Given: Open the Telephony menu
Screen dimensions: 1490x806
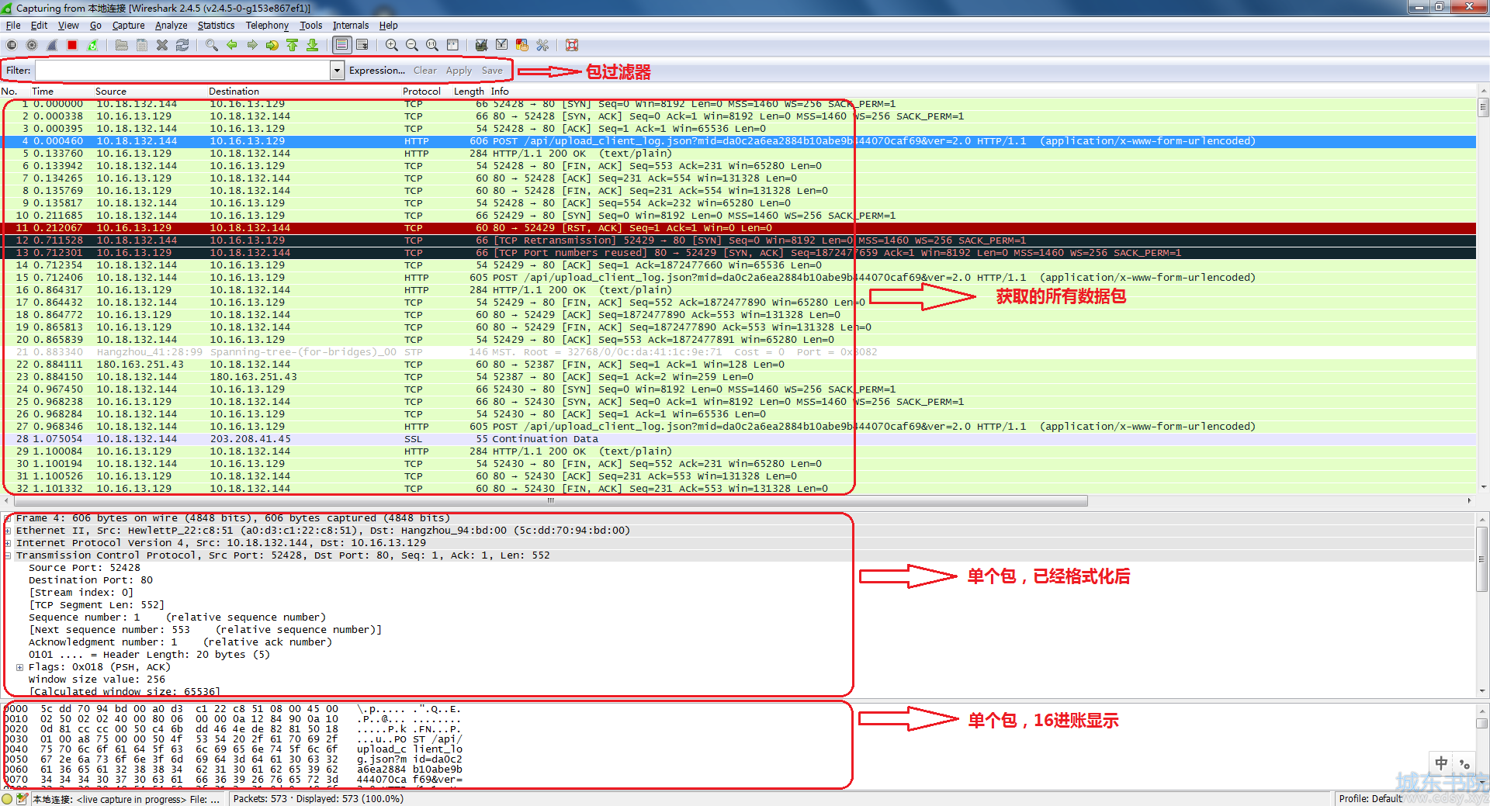Looking at the screenshot, I should (x=267, y=26).
